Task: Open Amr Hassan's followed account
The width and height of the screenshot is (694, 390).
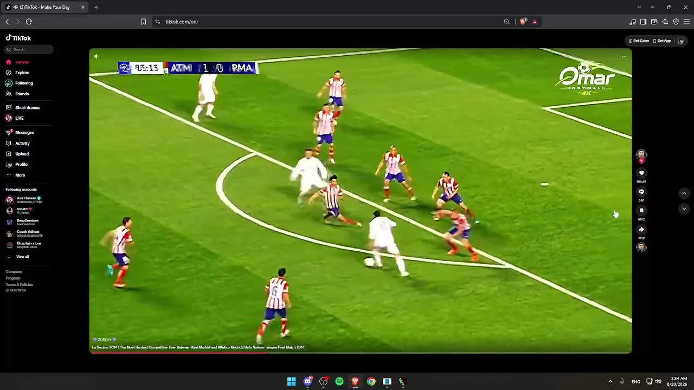Action: click(x=24, y=199)
